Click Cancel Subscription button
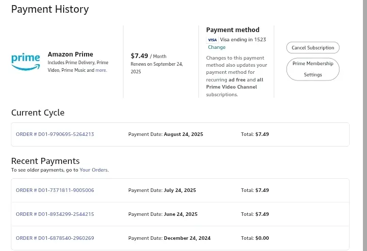The height and width of the screenshot is (251, 367). point(312,48)
